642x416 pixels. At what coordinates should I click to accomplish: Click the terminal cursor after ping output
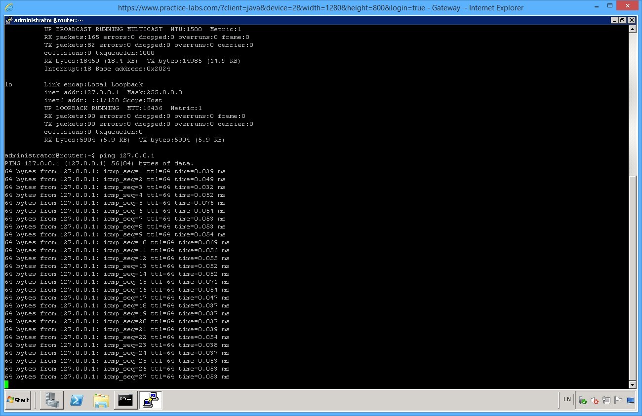click(7, 383)
